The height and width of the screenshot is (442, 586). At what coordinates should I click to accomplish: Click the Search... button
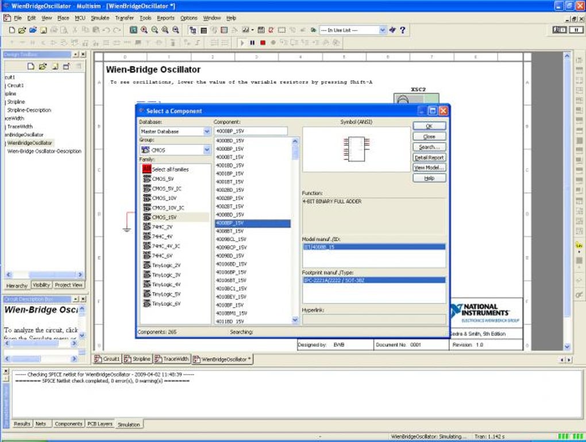click(x=429, y=147)
